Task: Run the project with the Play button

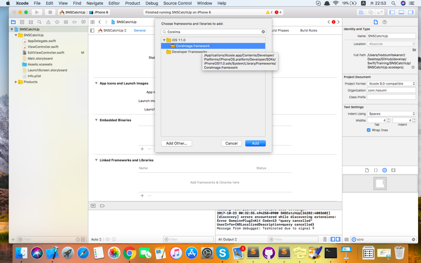Action: [37, 12]
